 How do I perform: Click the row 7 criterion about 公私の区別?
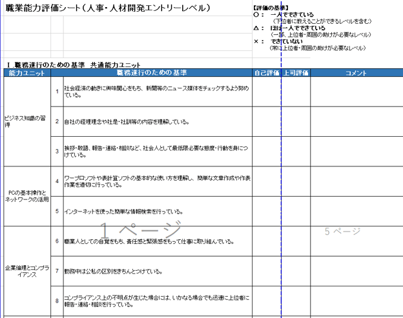click(158, 272)
